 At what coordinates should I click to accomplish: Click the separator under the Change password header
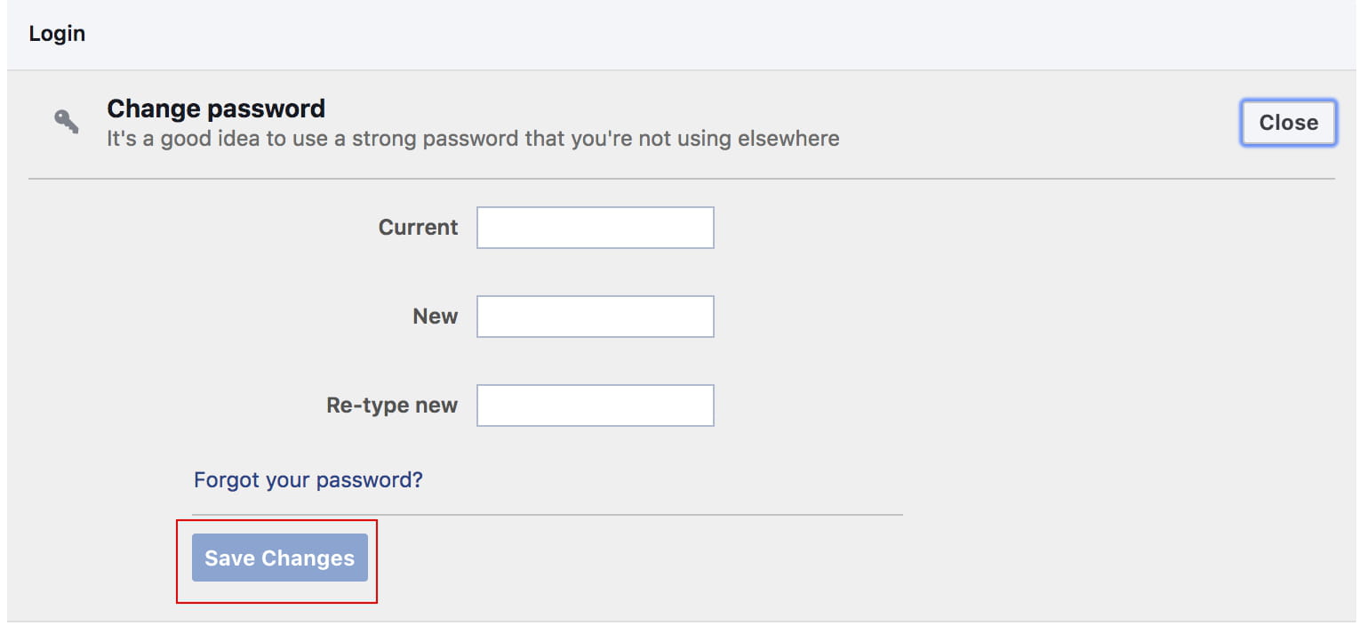[x=681, y=179]
